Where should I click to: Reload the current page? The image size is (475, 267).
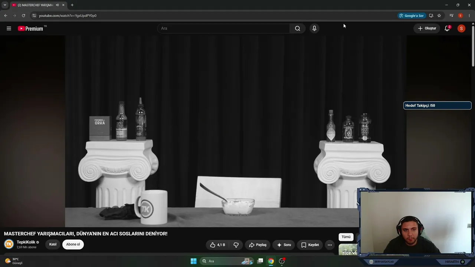[23, 16]
